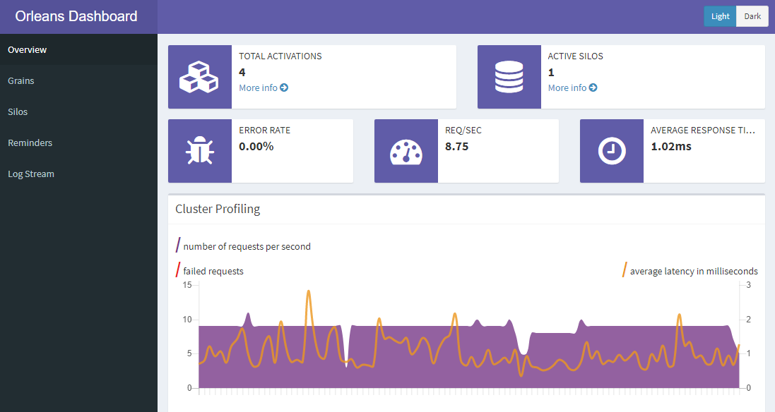Click the Req/Sec speedometer icon
The image size is (775, 412).
click(406, 151)
